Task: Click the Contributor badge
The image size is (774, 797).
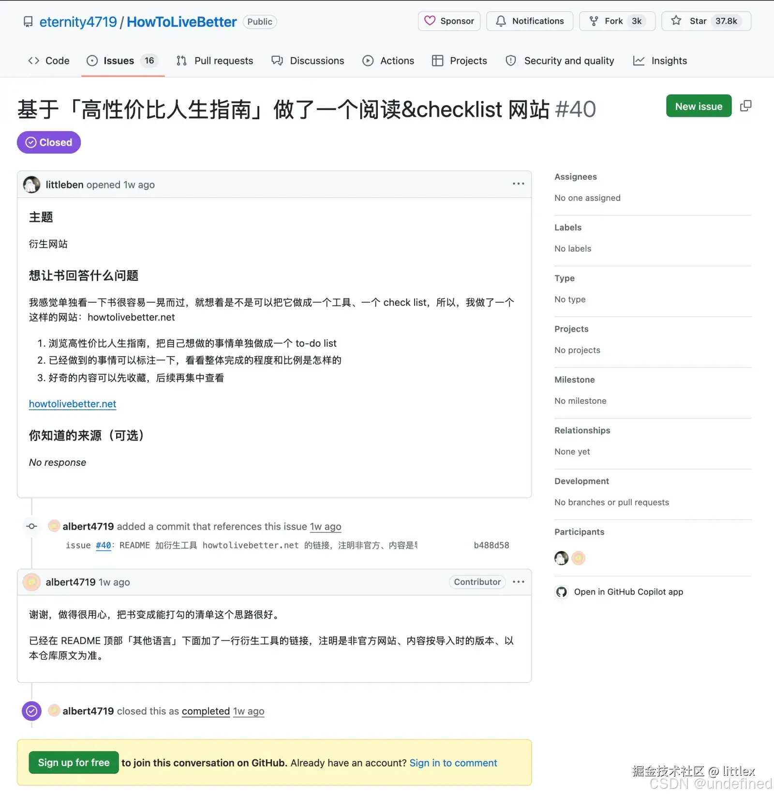Action: pos(477,582)
